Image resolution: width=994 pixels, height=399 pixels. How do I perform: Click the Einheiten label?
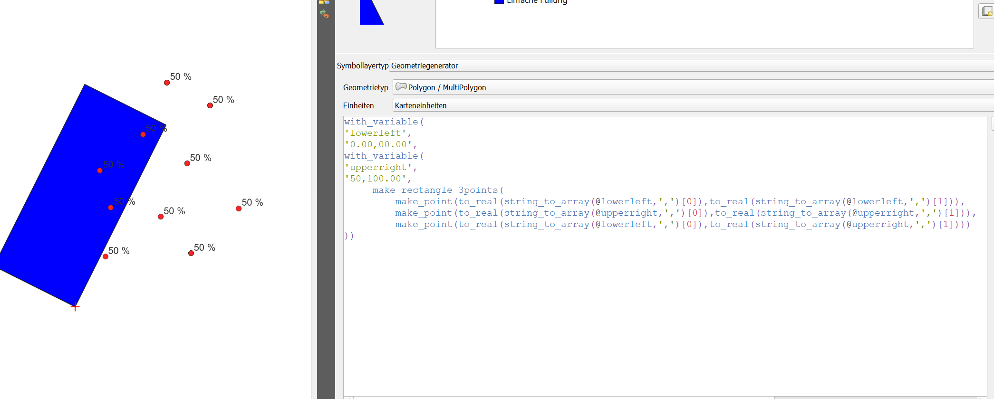(358, 105)
